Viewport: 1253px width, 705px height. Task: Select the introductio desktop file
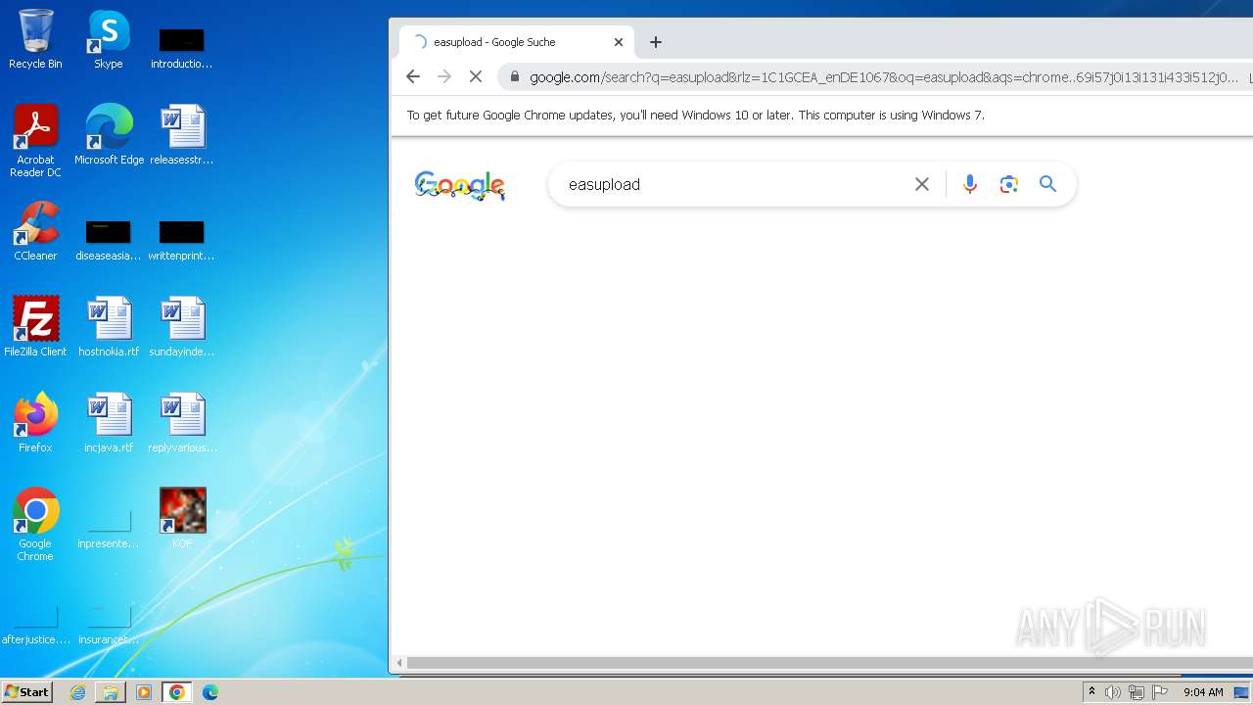pos(182,48)
